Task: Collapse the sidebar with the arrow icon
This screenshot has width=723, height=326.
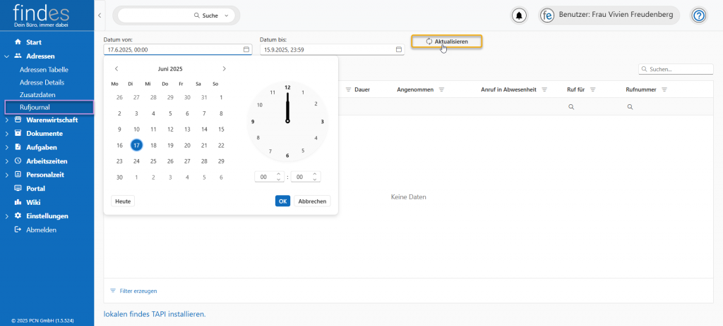Action: (100, 15)
